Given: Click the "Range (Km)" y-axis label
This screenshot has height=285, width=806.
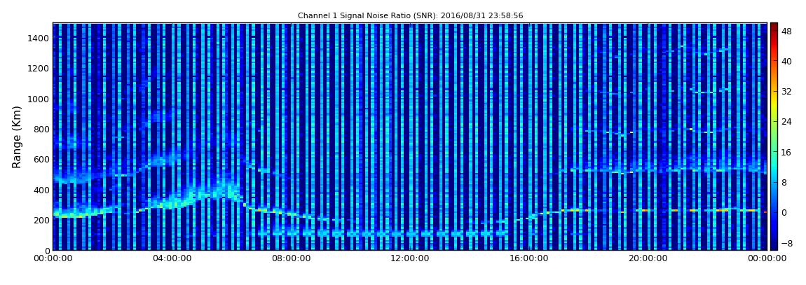Looking at the screenshot, I should point(17,137).
